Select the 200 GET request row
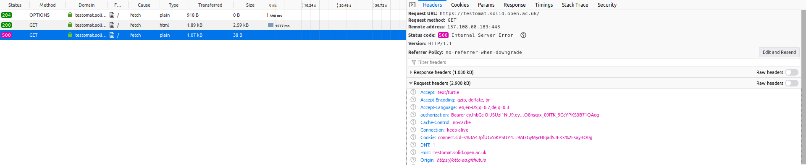The height and width of the screenshot is (165, 806). (x=203, y=25)
